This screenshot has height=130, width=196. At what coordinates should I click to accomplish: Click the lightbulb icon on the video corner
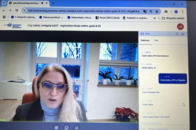[x=135, y=46]
